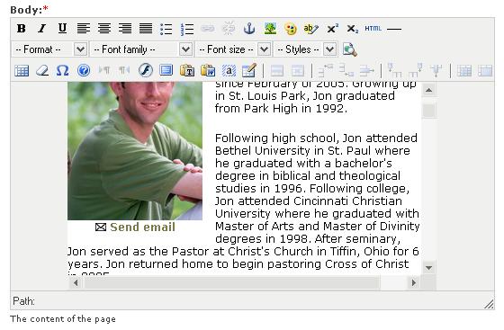Insert image with tree picture icon
This screenshot has height=330, width=504.
click(x=270, y=29)
